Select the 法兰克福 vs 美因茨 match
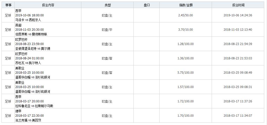The height and width of the screenshot is (125, 267). pyautogui.click(x=28, y=120)
